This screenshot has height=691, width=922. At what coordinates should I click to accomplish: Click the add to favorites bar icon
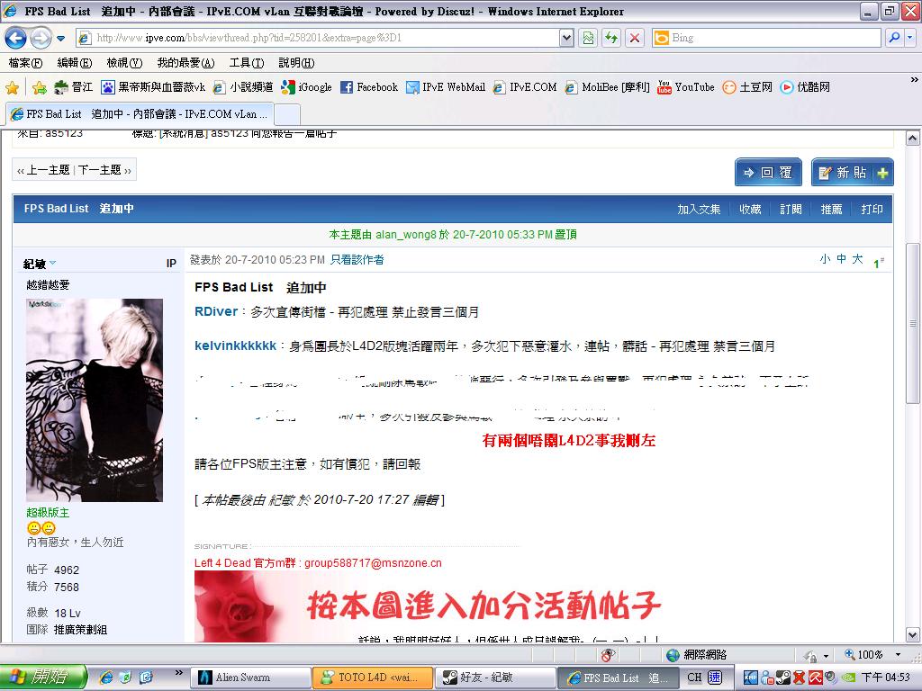click(40, 88)
